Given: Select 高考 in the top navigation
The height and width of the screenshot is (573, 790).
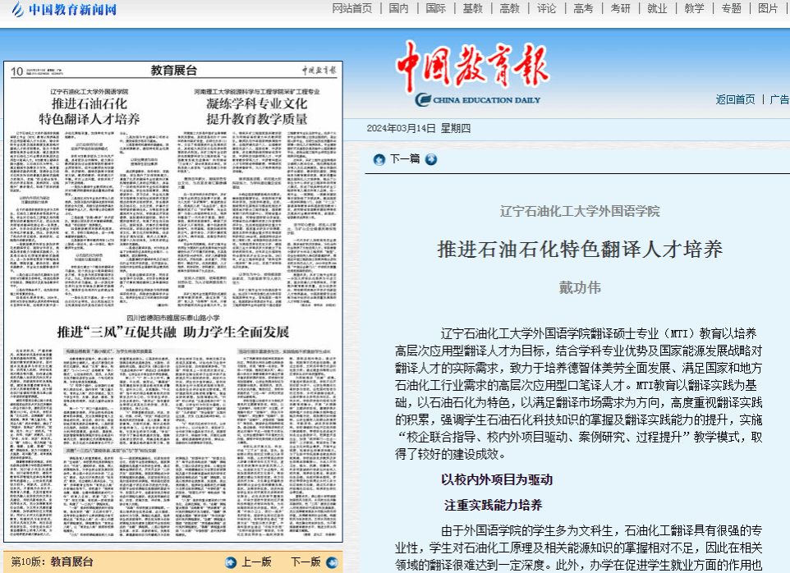Looking at the screenshot, I should (583, 8).
